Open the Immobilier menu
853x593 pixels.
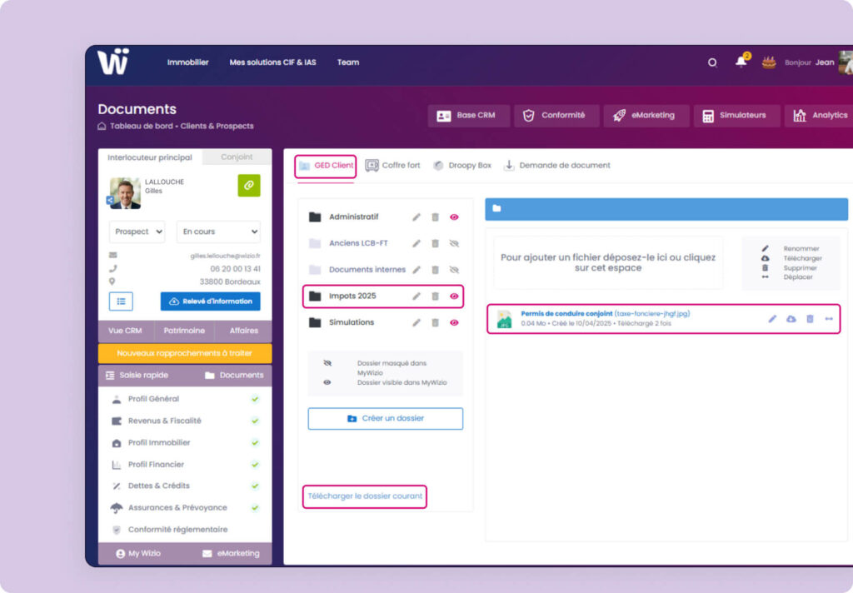coord(187,62)
